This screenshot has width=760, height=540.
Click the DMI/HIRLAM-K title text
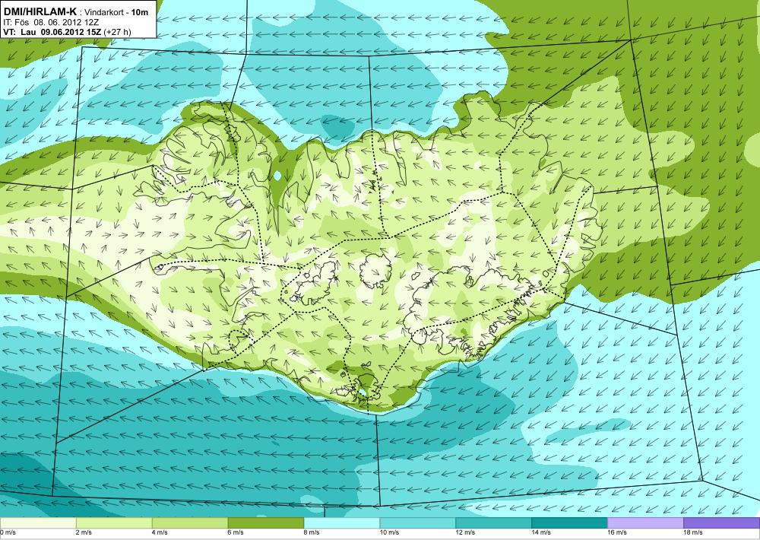(x=40, y=12)
